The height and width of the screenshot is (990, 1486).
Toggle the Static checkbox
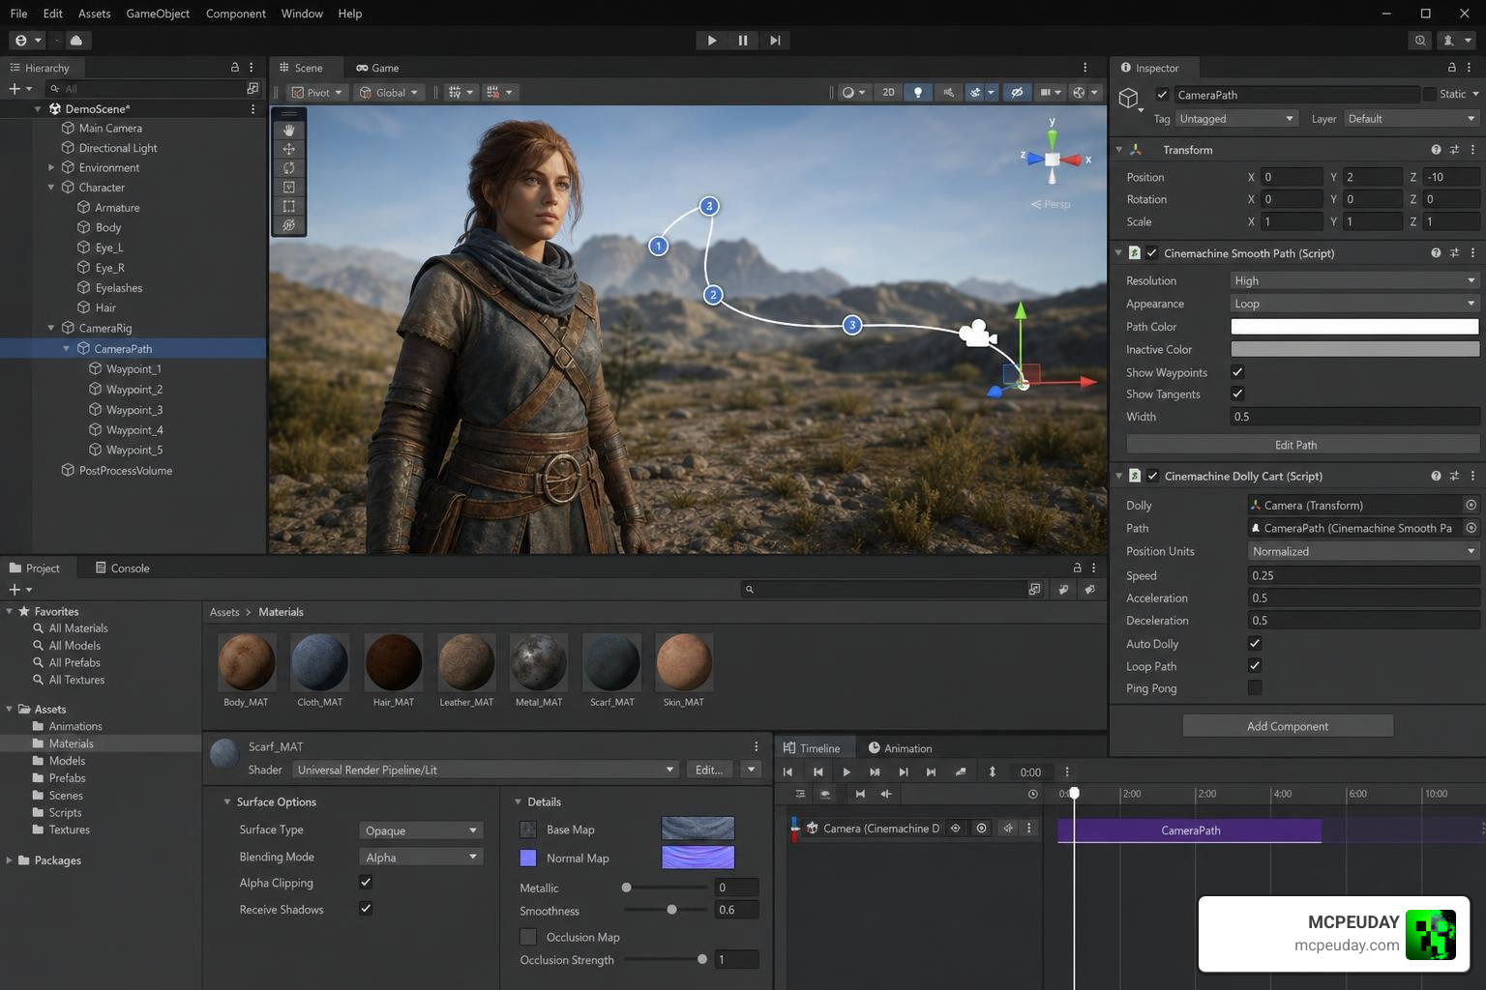coord(1429,94)
